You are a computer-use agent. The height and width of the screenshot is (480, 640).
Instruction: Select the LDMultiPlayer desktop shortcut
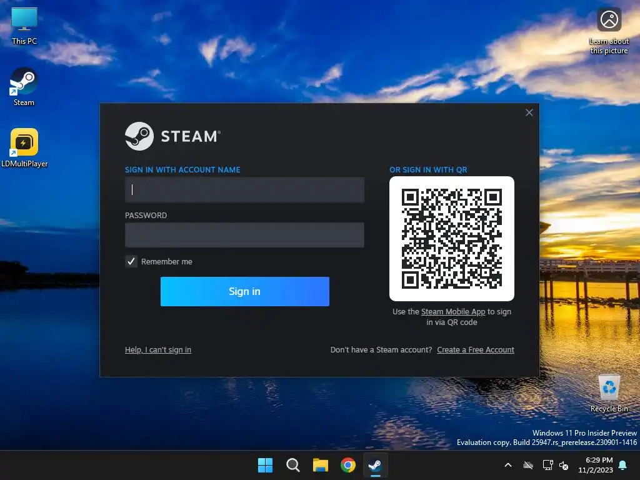(x=24, y=147)
